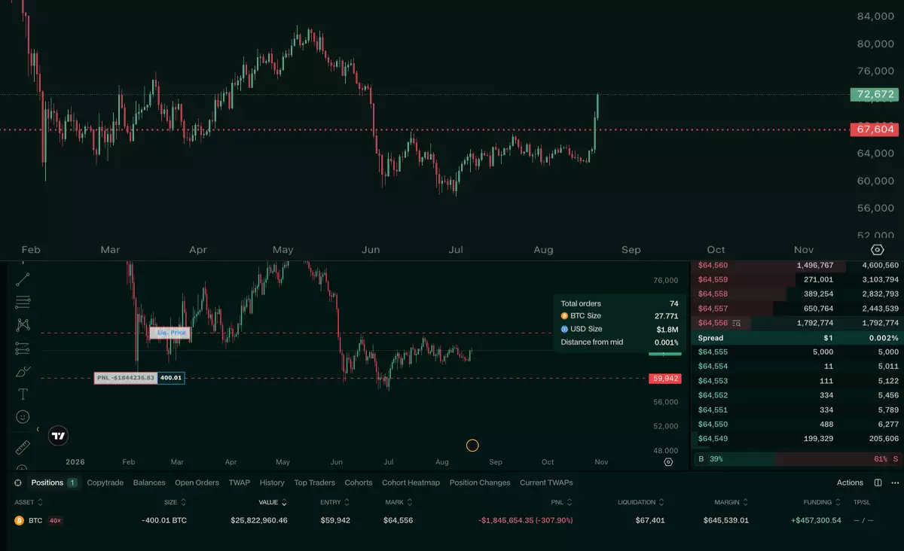Screen dimensions: 904x551
Task: Select the trend line drawing tool
Action: [x=23, y=279]
